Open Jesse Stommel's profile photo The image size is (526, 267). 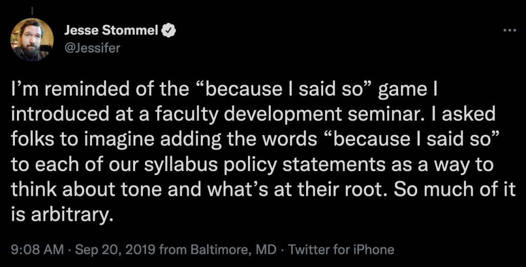pyautogui.click(x=32, y=40)
